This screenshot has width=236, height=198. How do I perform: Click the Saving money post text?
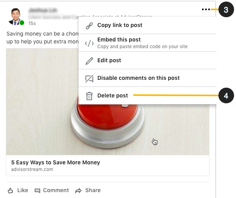(43, 38)
